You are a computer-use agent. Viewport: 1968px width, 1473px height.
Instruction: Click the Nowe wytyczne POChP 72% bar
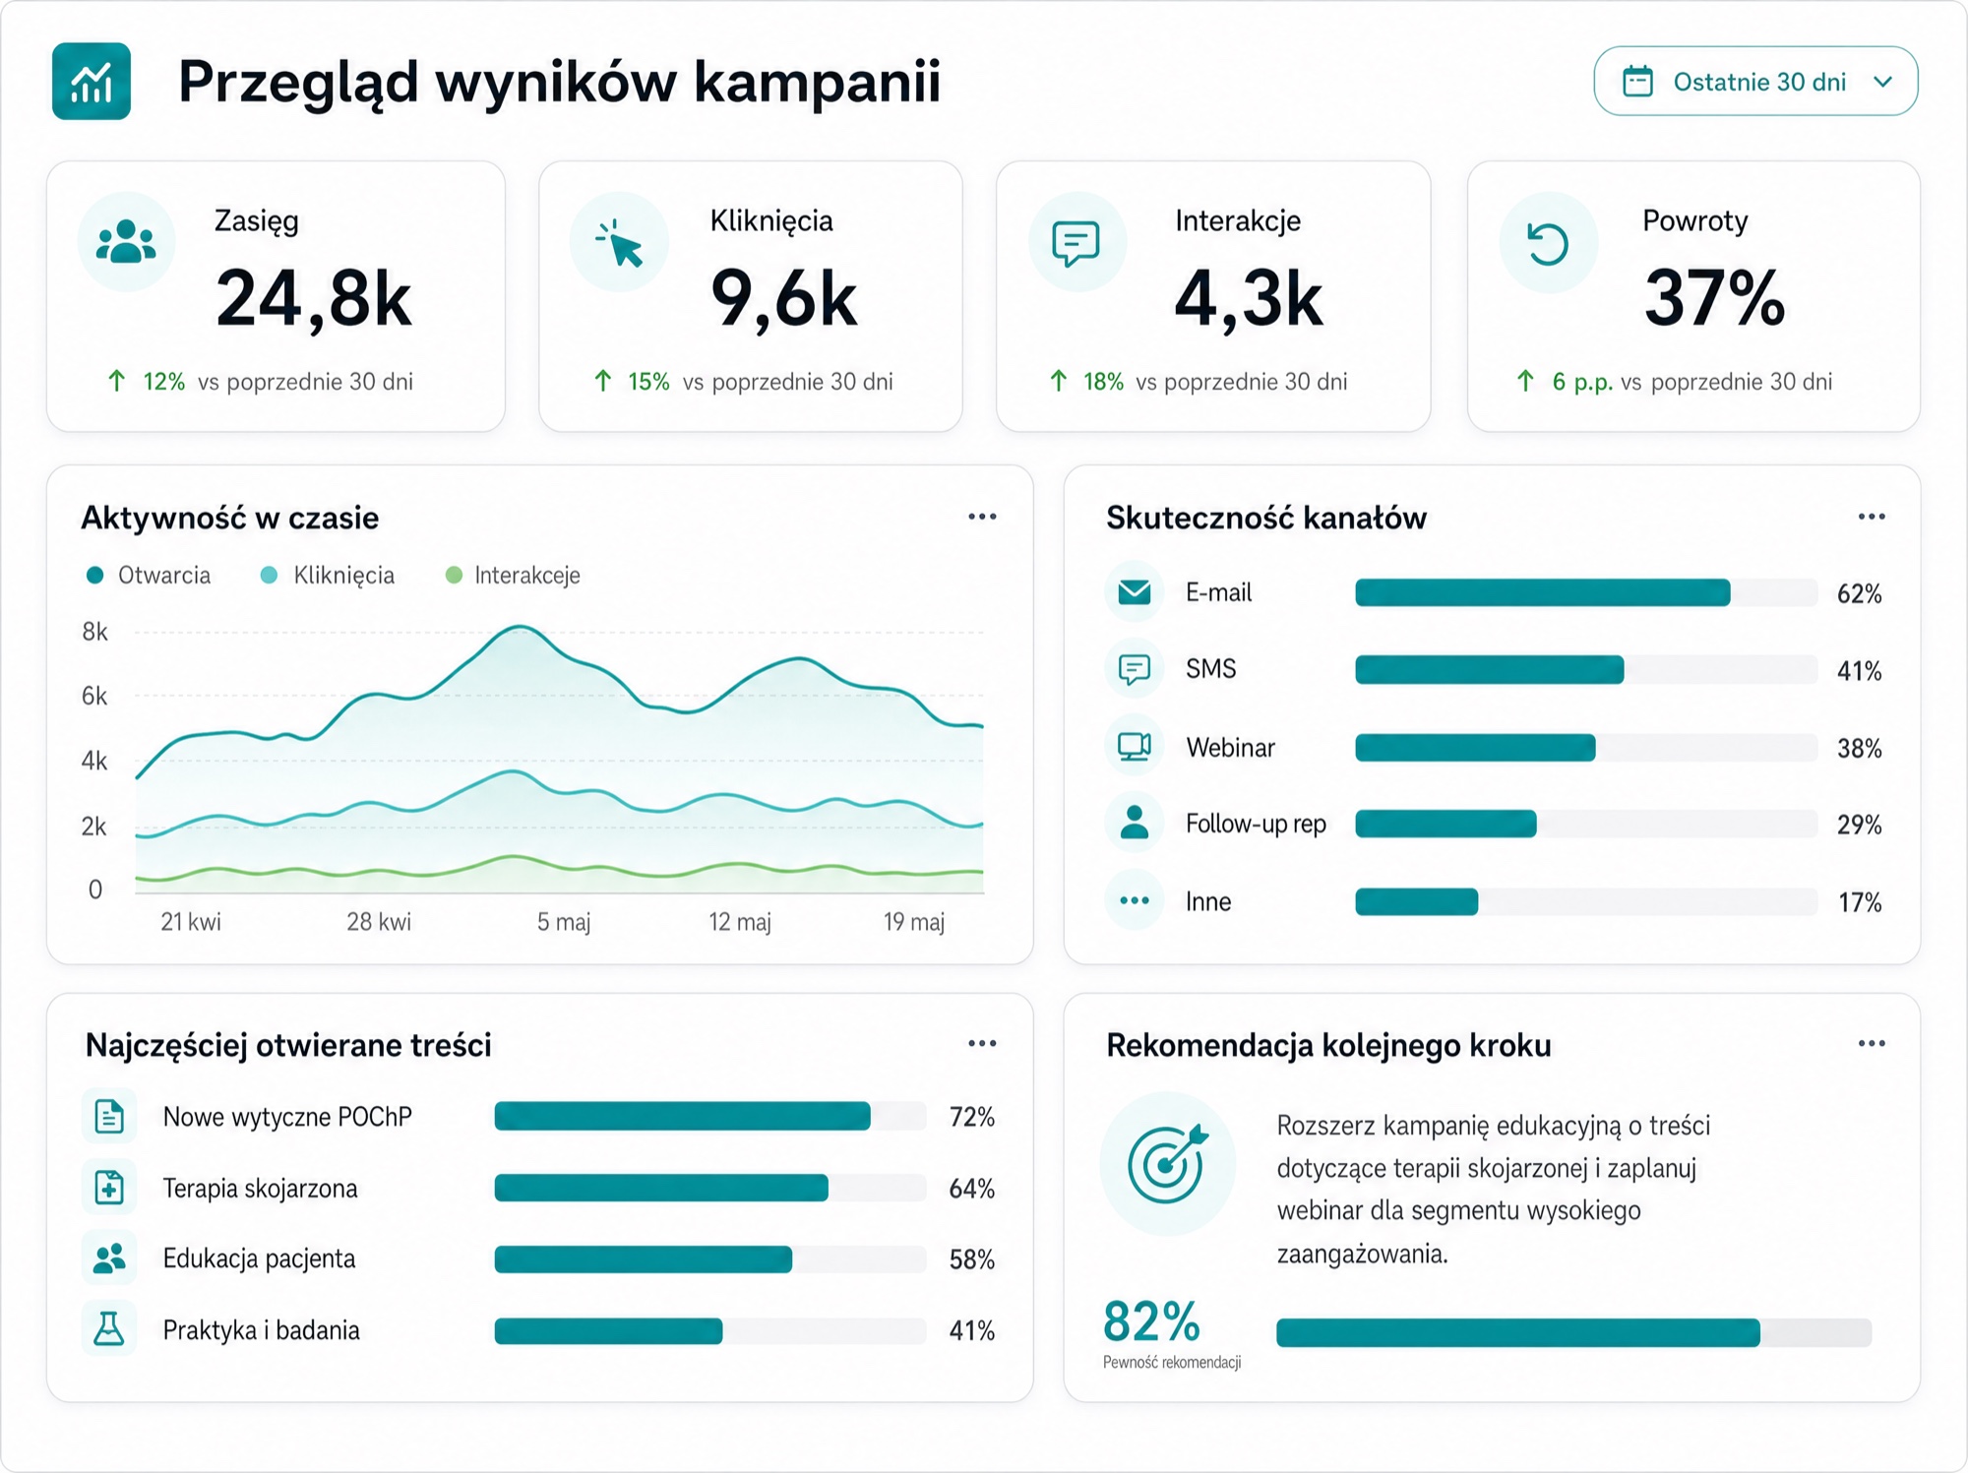710,1116
